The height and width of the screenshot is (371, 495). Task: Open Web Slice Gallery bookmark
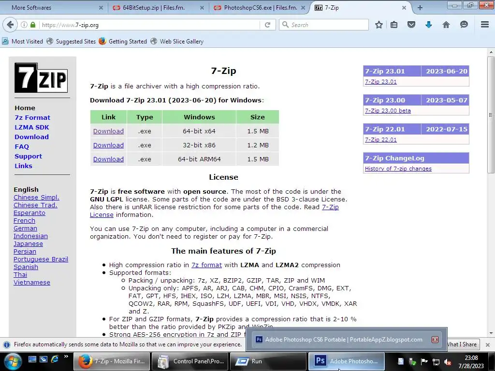177,42
